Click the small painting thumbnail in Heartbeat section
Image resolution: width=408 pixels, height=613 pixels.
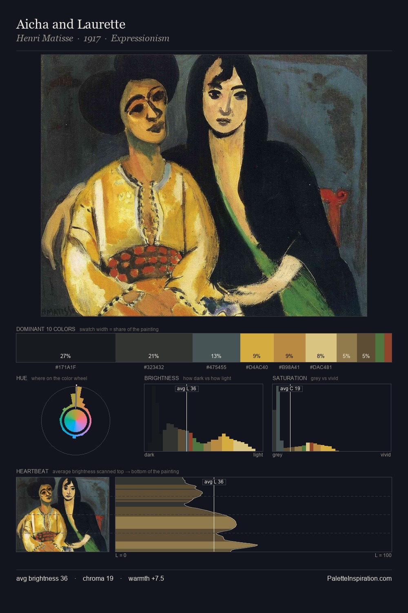coord(63,515)
